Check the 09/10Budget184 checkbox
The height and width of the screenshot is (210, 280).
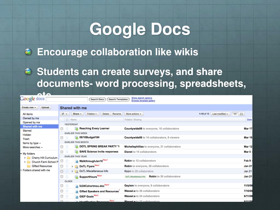coord(62,138)
